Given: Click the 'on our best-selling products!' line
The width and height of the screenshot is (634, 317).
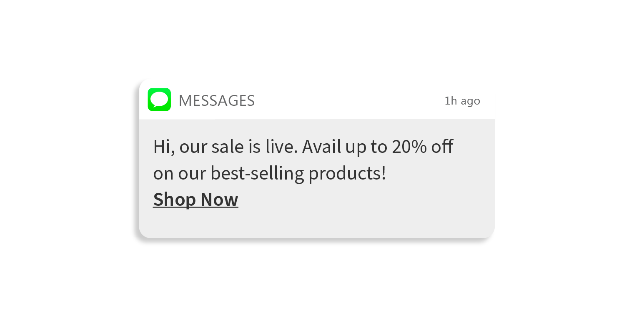Looking at the screenshot, I should [269, 173].
